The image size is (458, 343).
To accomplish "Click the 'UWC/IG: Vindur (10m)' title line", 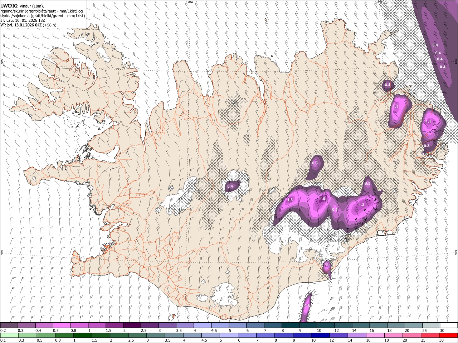I will [22, 6].
